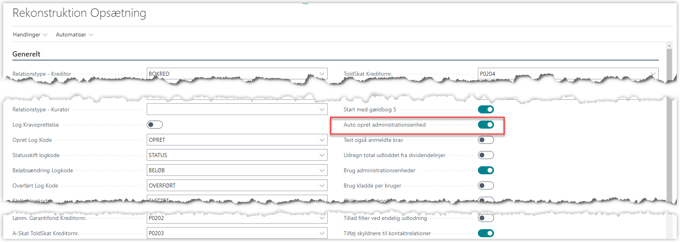Click Overført Log Kode input field
Screen dimensions: 680x242
233,186
